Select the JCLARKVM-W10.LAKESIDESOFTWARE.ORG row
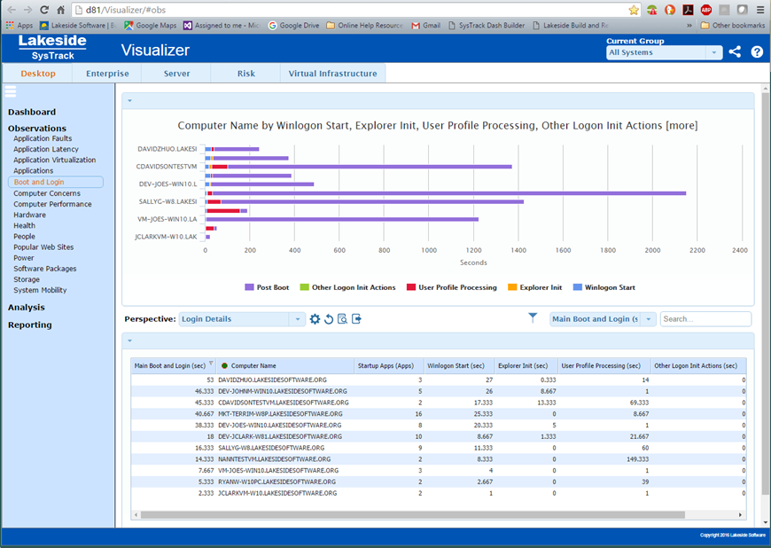Viewport: 771px width, 548px height. (x=439, y=493)
